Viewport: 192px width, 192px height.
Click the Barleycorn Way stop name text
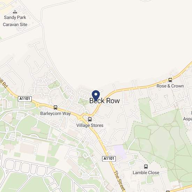point(56,113)
